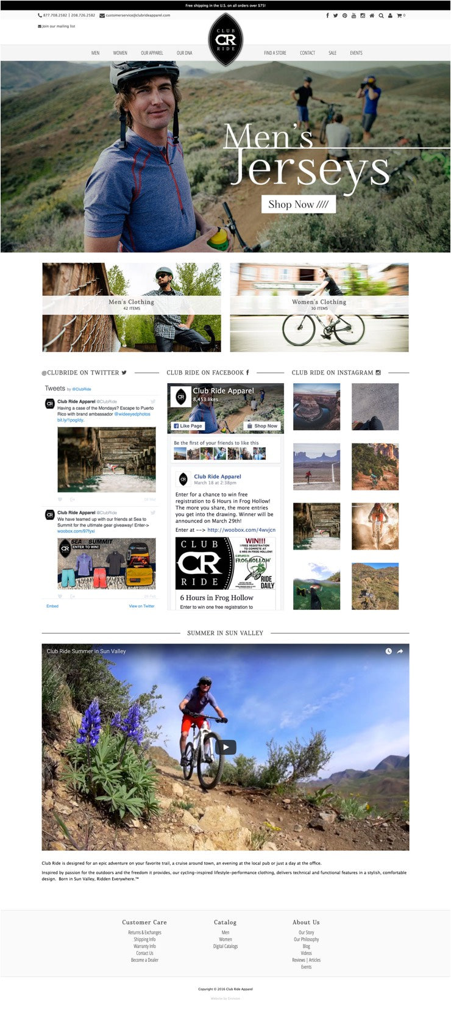
Task: Open the Pinterest icon in the header
Action: [344, 15]
